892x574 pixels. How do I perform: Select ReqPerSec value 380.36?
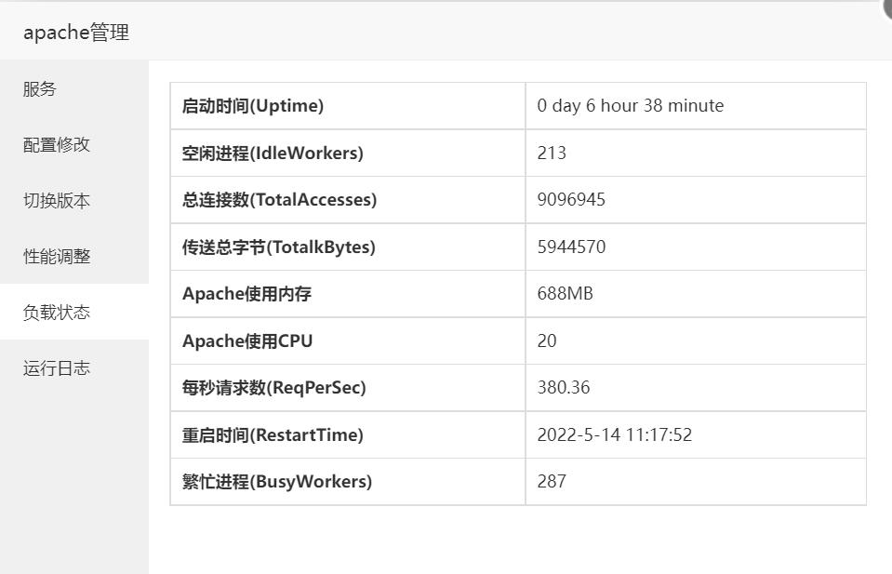[563, 387]
